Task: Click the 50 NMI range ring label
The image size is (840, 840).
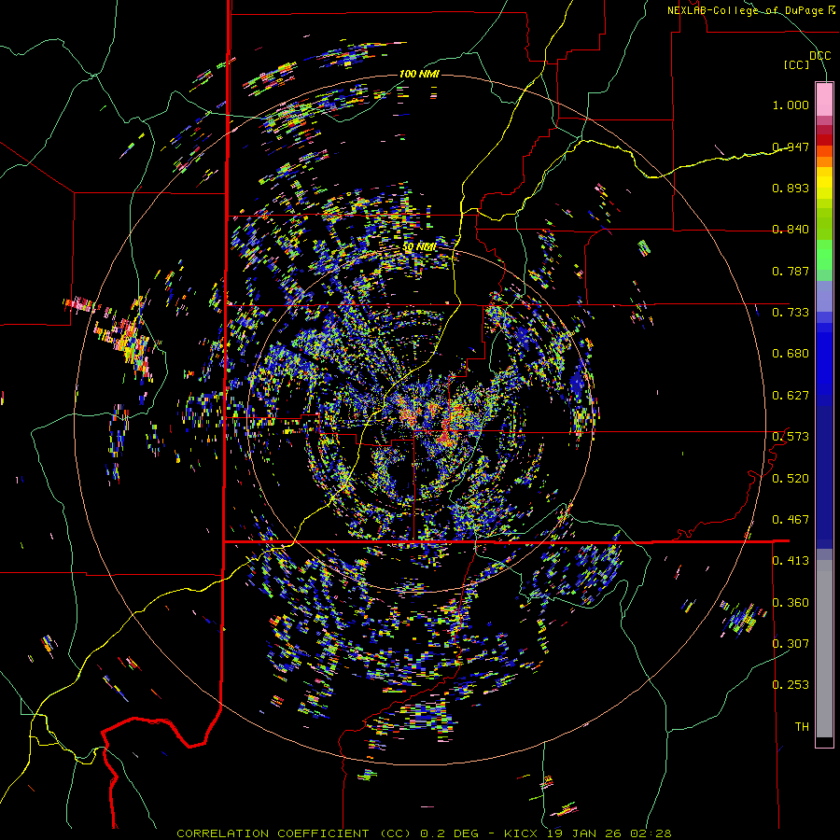Action: [x=419, y=247]
